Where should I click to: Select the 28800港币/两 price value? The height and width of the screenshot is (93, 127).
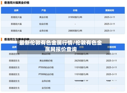click(75, 31)
